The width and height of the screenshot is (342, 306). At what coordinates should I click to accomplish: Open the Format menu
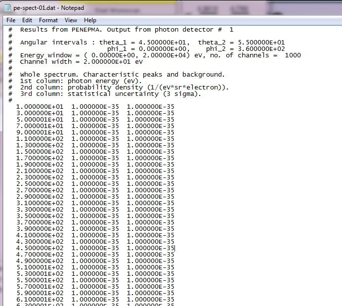point(48,20)
